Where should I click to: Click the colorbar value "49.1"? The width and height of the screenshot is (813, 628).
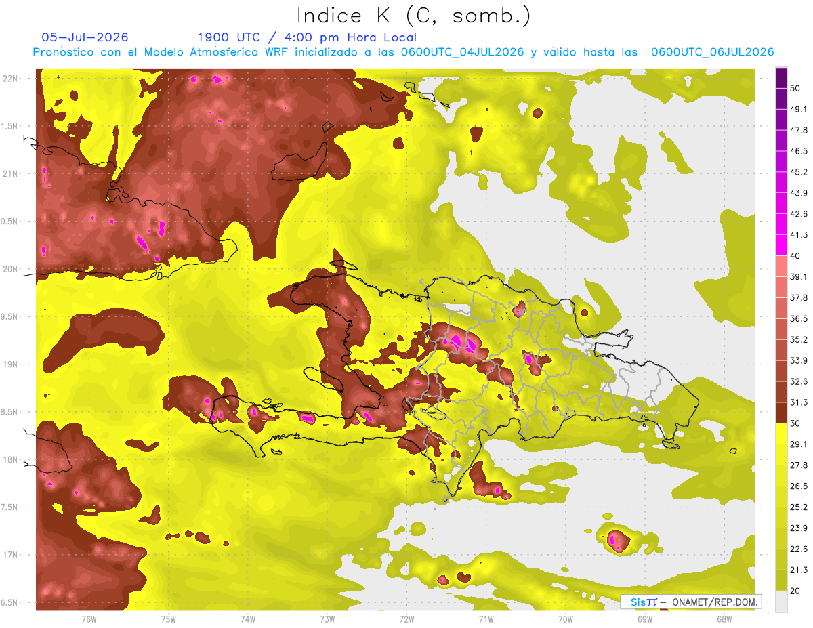pos(799,109)
